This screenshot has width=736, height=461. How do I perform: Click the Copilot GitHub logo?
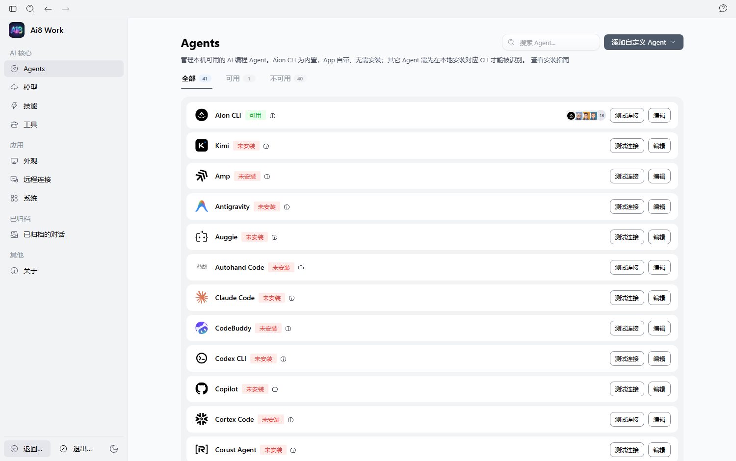click(x=202, y=389)
